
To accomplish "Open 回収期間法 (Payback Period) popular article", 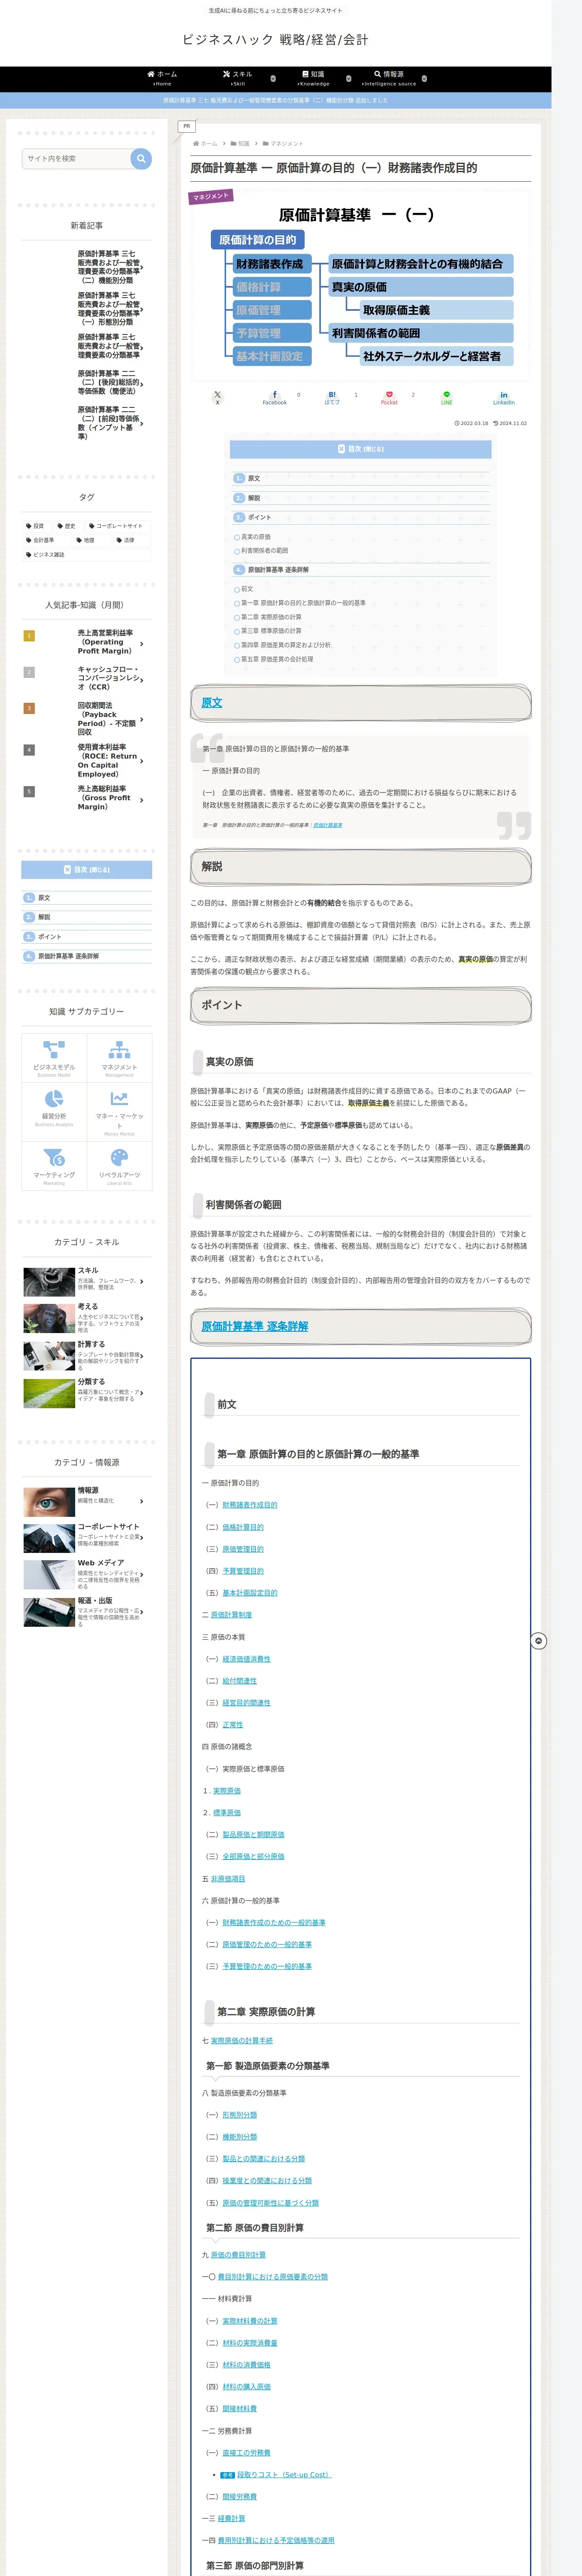I will 87,719.
